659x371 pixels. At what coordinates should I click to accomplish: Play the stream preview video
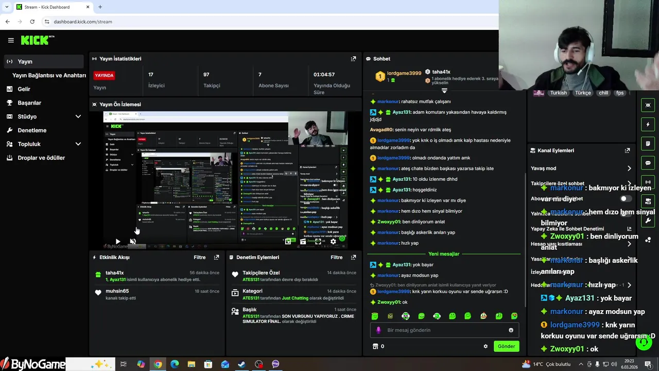(118, 241)
